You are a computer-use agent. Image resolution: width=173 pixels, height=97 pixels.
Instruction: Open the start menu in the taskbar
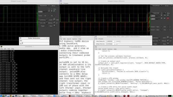(x=1, y=96)
